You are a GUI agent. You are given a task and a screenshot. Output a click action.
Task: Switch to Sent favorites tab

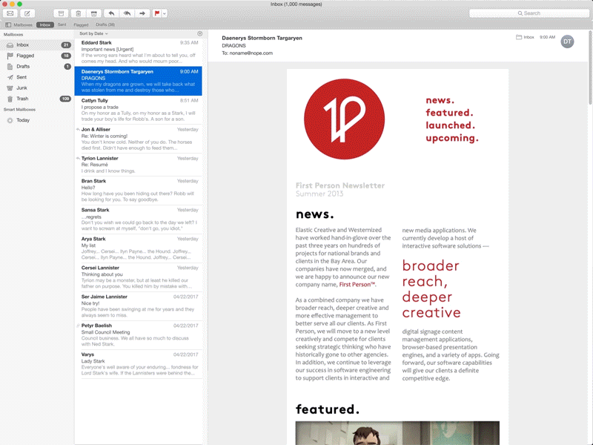click(62, 24)
